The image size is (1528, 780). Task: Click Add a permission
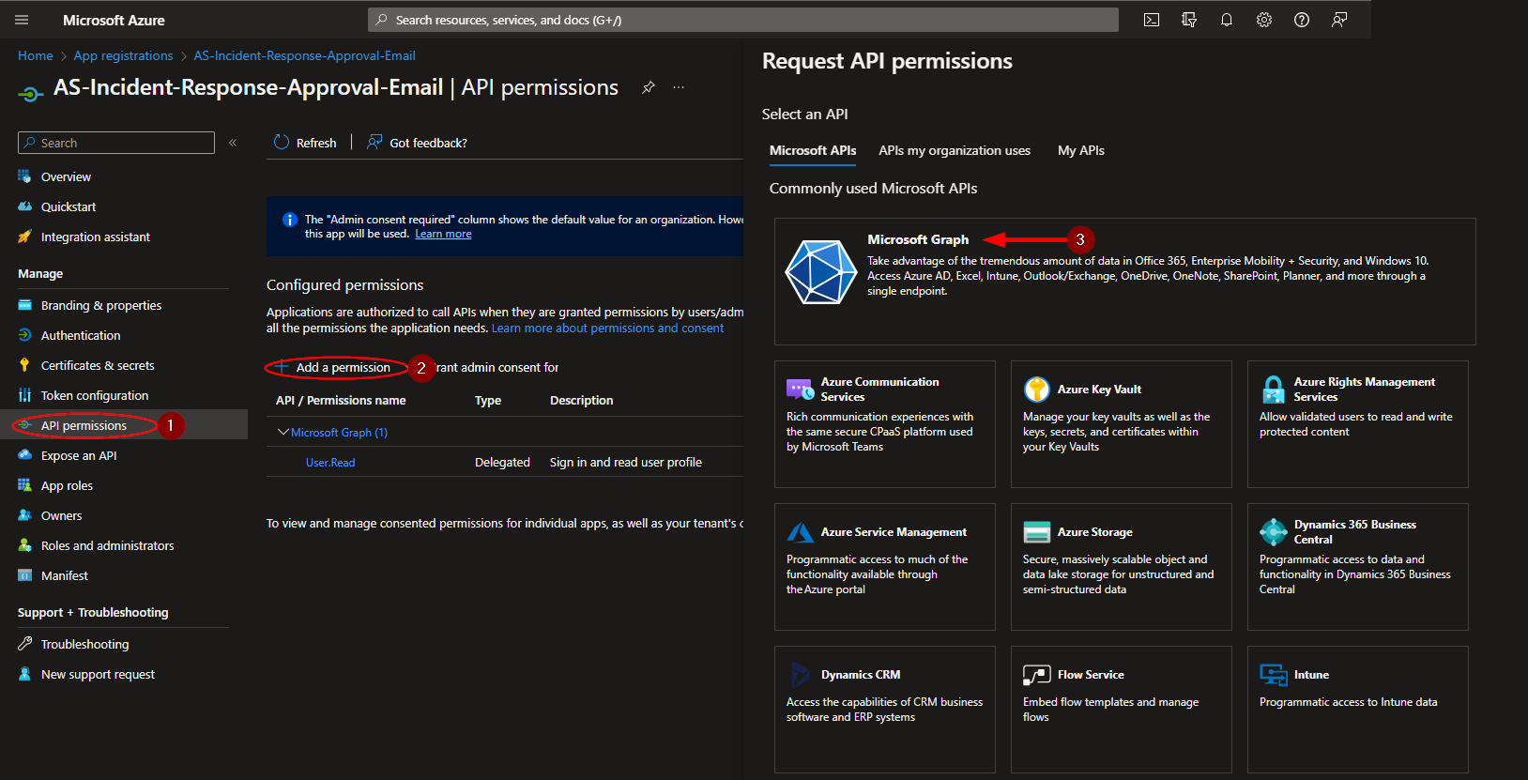pyautogui.click(x=333, y=367)
